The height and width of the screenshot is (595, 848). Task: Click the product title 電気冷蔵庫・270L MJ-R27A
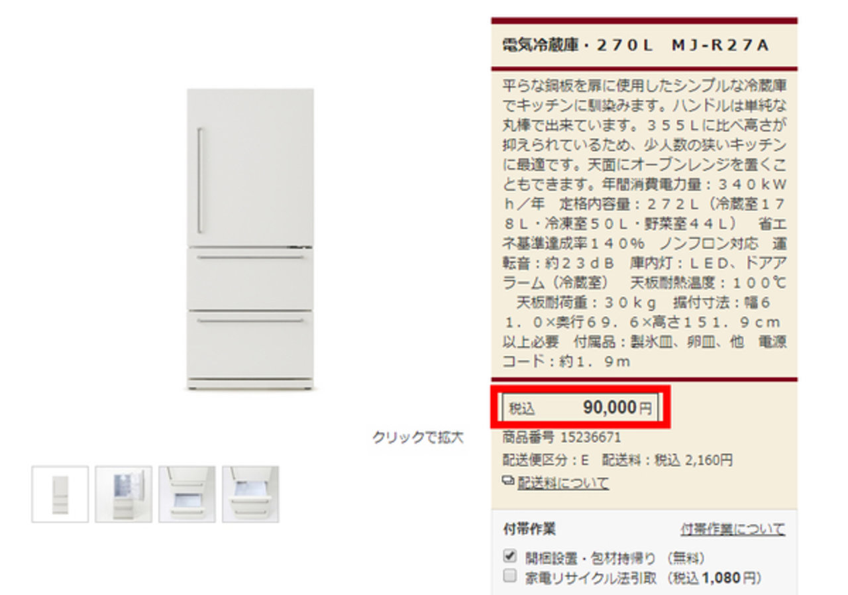635,46
